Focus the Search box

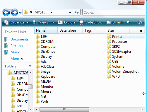(114, 12)
